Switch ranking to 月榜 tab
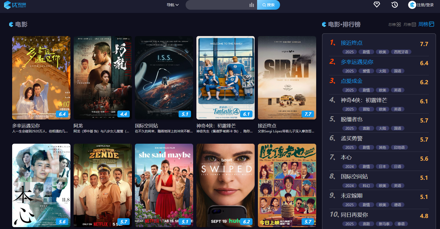The image size is (440, 229). coord(410,24)
